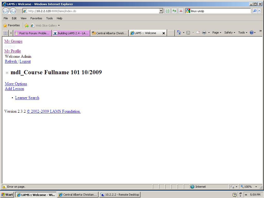Viewport: 264px width, 198px height.
Task: Click inside the linux unzip search field
Action: point(219,11)
